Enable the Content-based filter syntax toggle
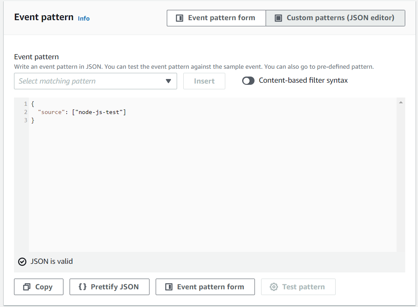The image size is (418, 307). click(x=248, y=81)
